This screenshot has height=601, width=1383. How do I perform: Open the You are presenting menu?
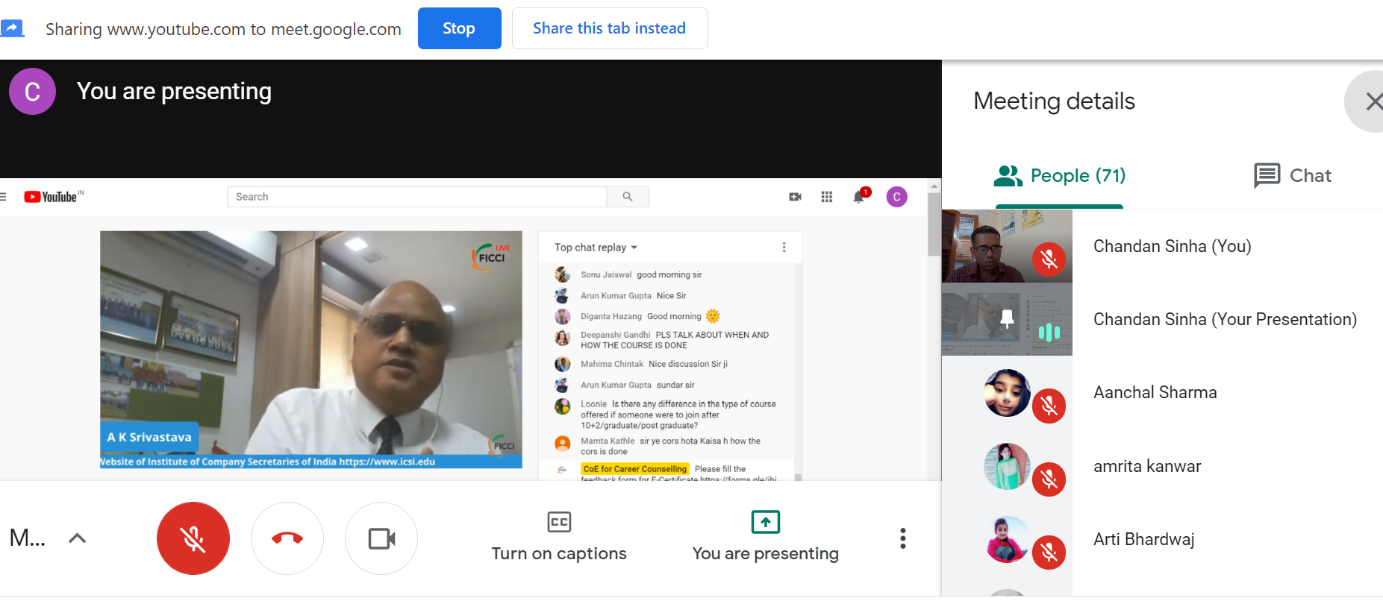[765, 537]
